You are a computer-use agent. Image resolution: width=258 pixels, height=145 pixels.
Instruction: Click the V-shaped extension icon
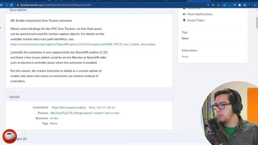tap(235, 5)
